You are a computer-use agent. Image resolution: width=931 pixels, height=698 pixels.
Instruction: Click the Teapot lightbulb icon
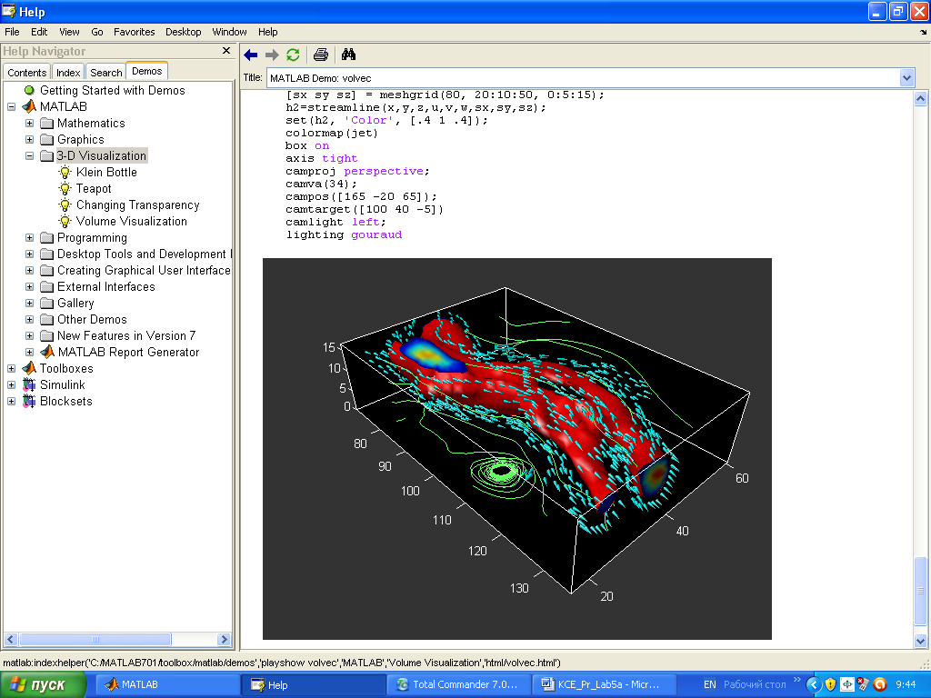click(65, 189)
